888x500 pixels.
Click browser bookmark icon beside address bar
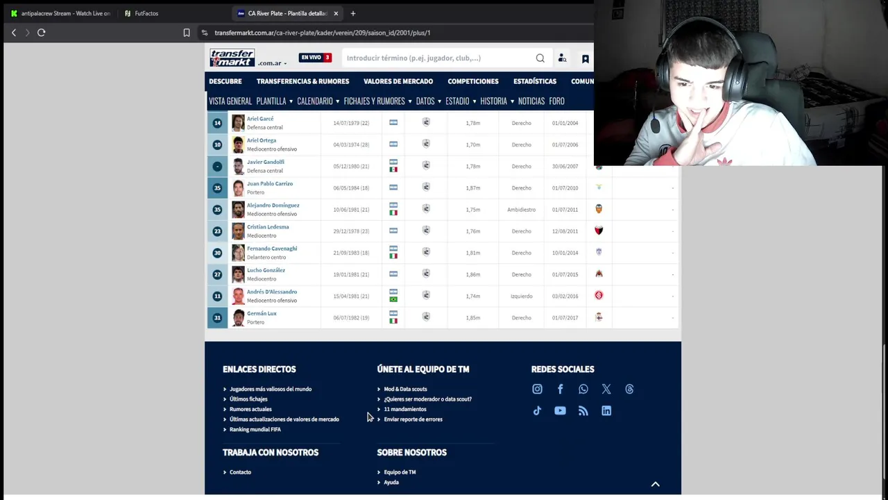(x=187, y=33)
